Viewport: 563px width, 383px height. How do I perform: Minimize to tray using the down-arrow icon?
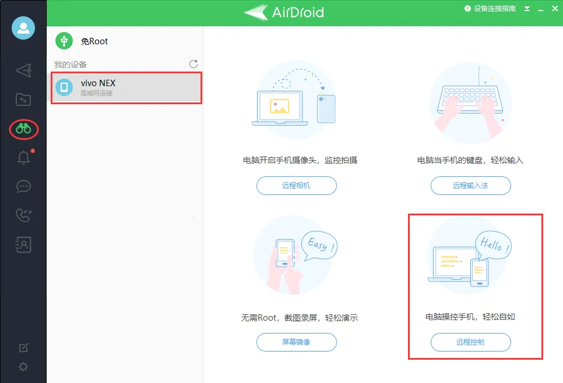(x=527, y=9)
